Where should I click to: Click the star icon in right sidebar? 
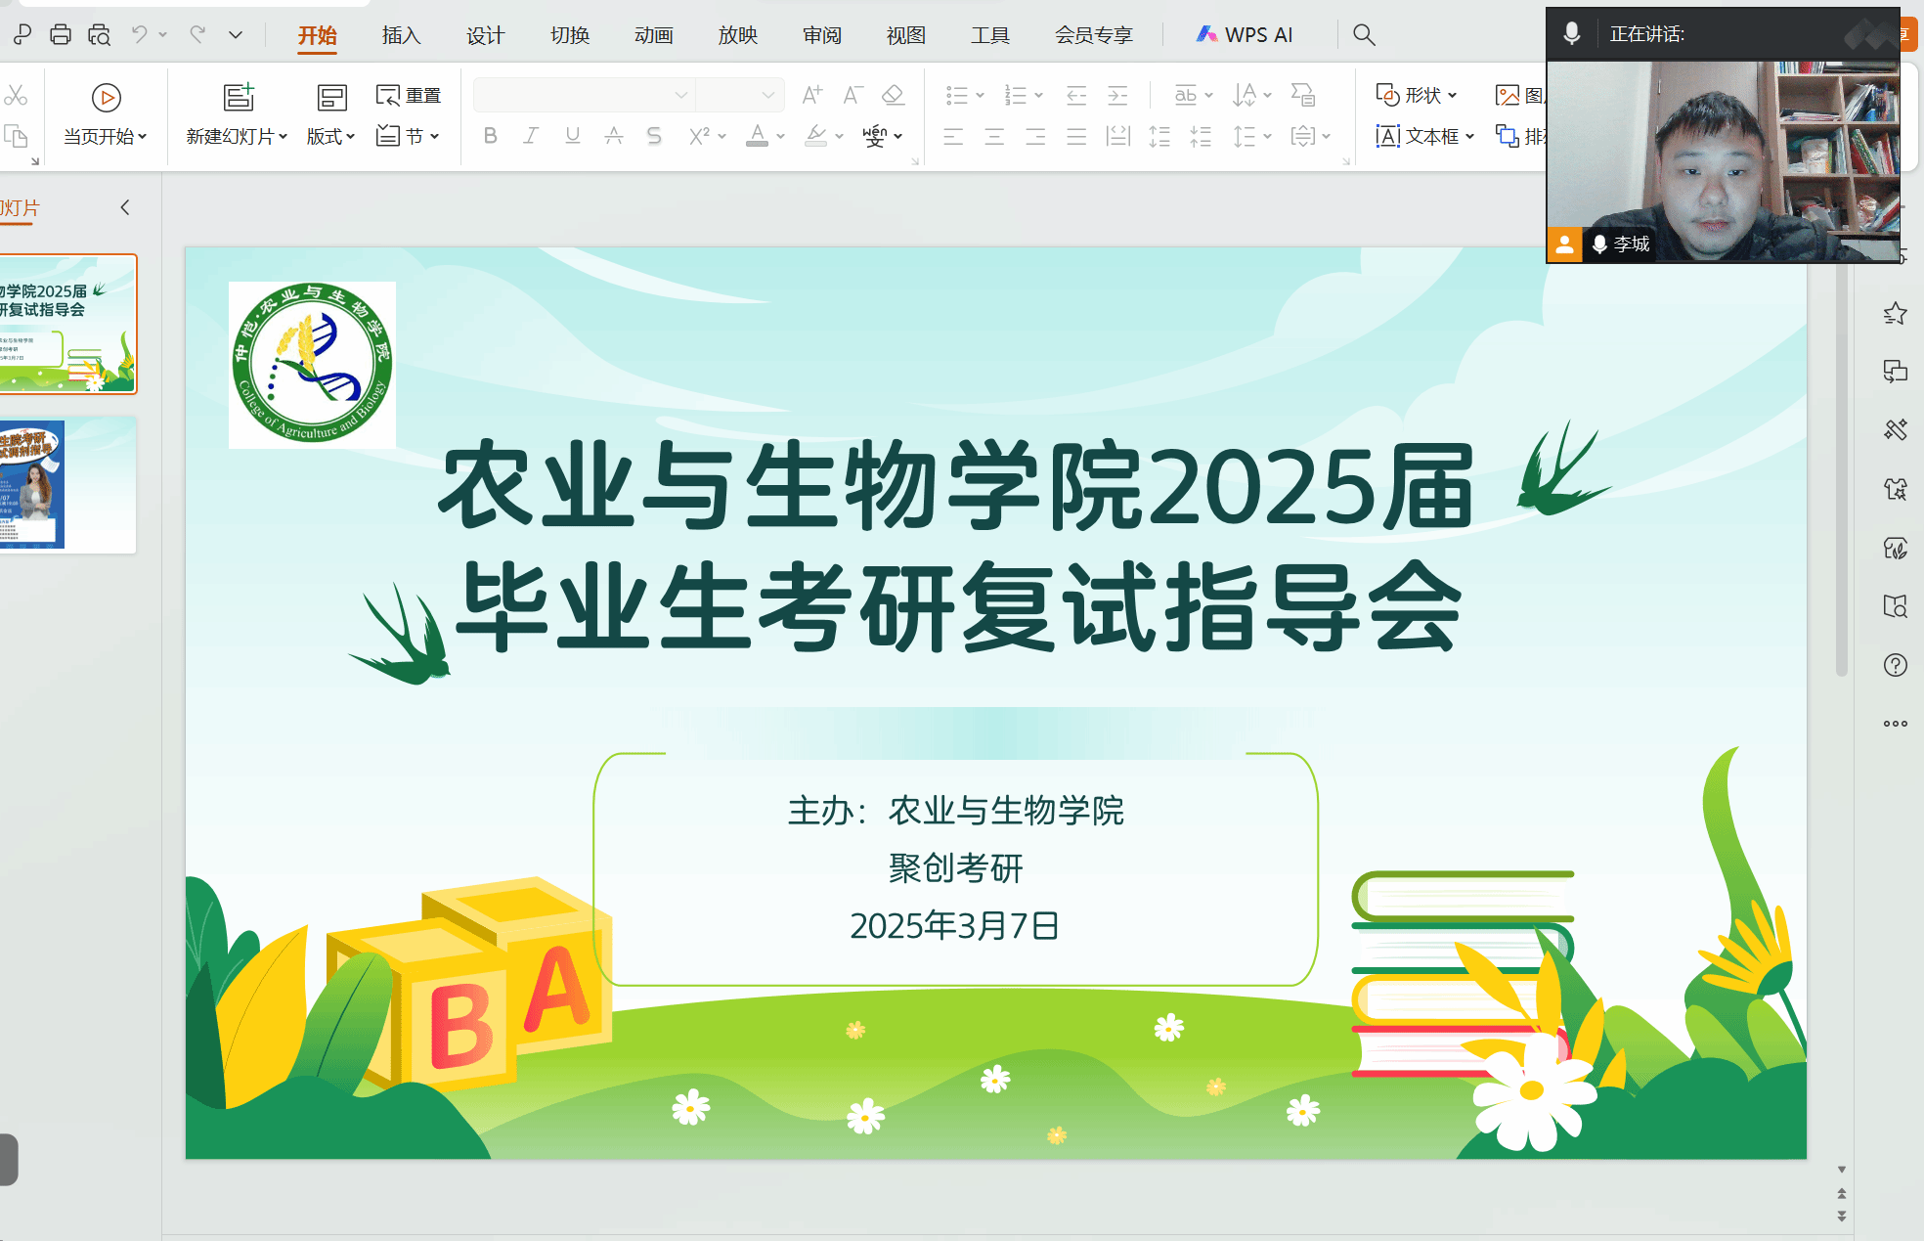1895,314
